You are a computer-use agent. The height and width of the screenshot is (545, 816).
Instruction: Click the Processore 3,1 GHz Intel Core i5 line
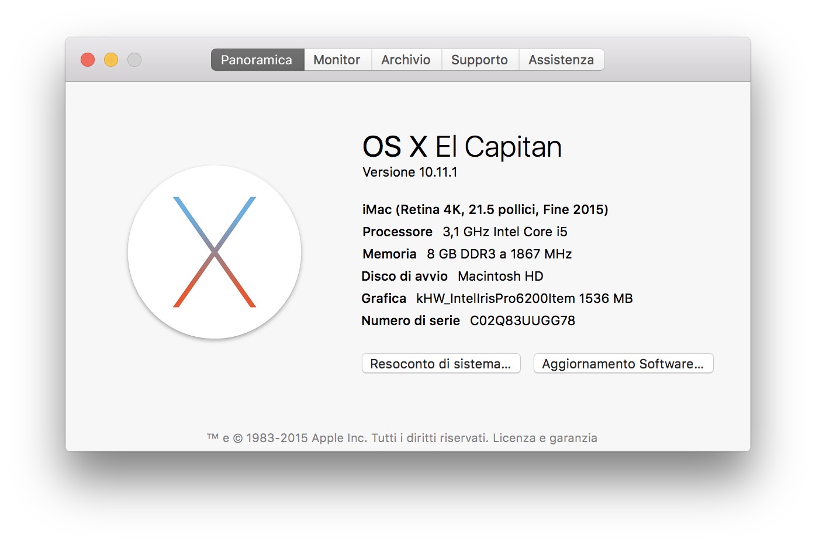465,232
